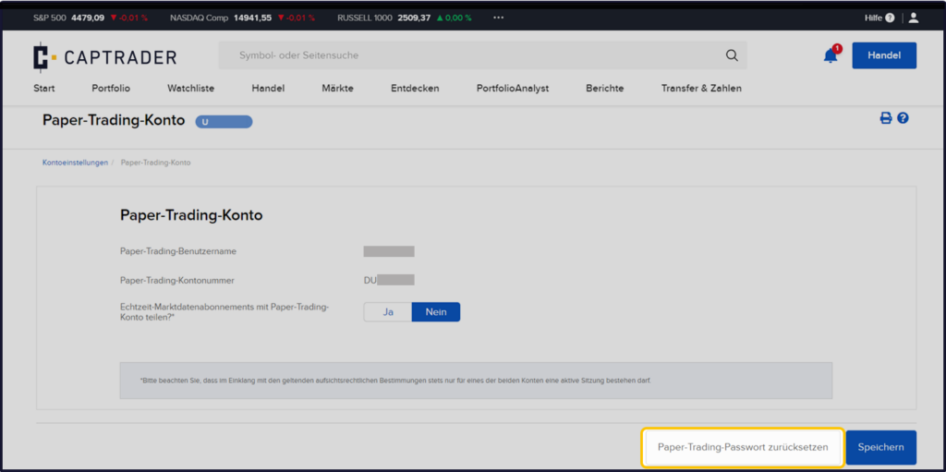Click the search magnifier icon
Image resolution: width=946 pixels, height=472 pixels.
point(732,55)
